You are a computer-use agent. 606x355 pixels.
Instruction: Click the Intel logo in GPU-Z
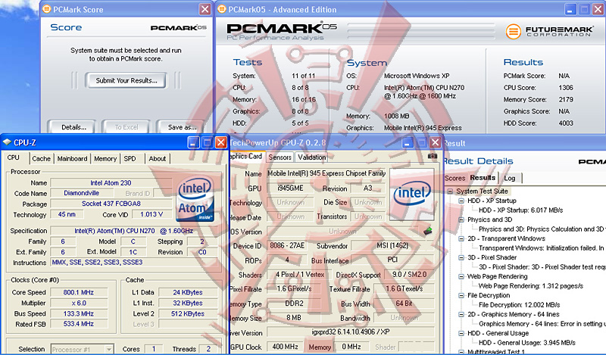(x=411, y=193)
